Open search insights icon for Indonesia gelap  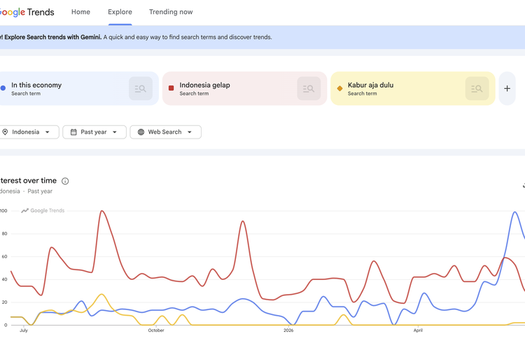(x=309, y=88)
